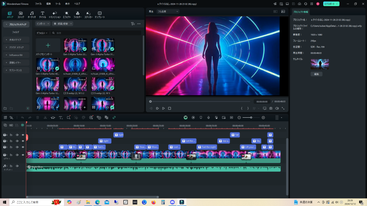The image size is (367, 206).
Task: Hide the video track 1 with eye icon
Action: 23,155
